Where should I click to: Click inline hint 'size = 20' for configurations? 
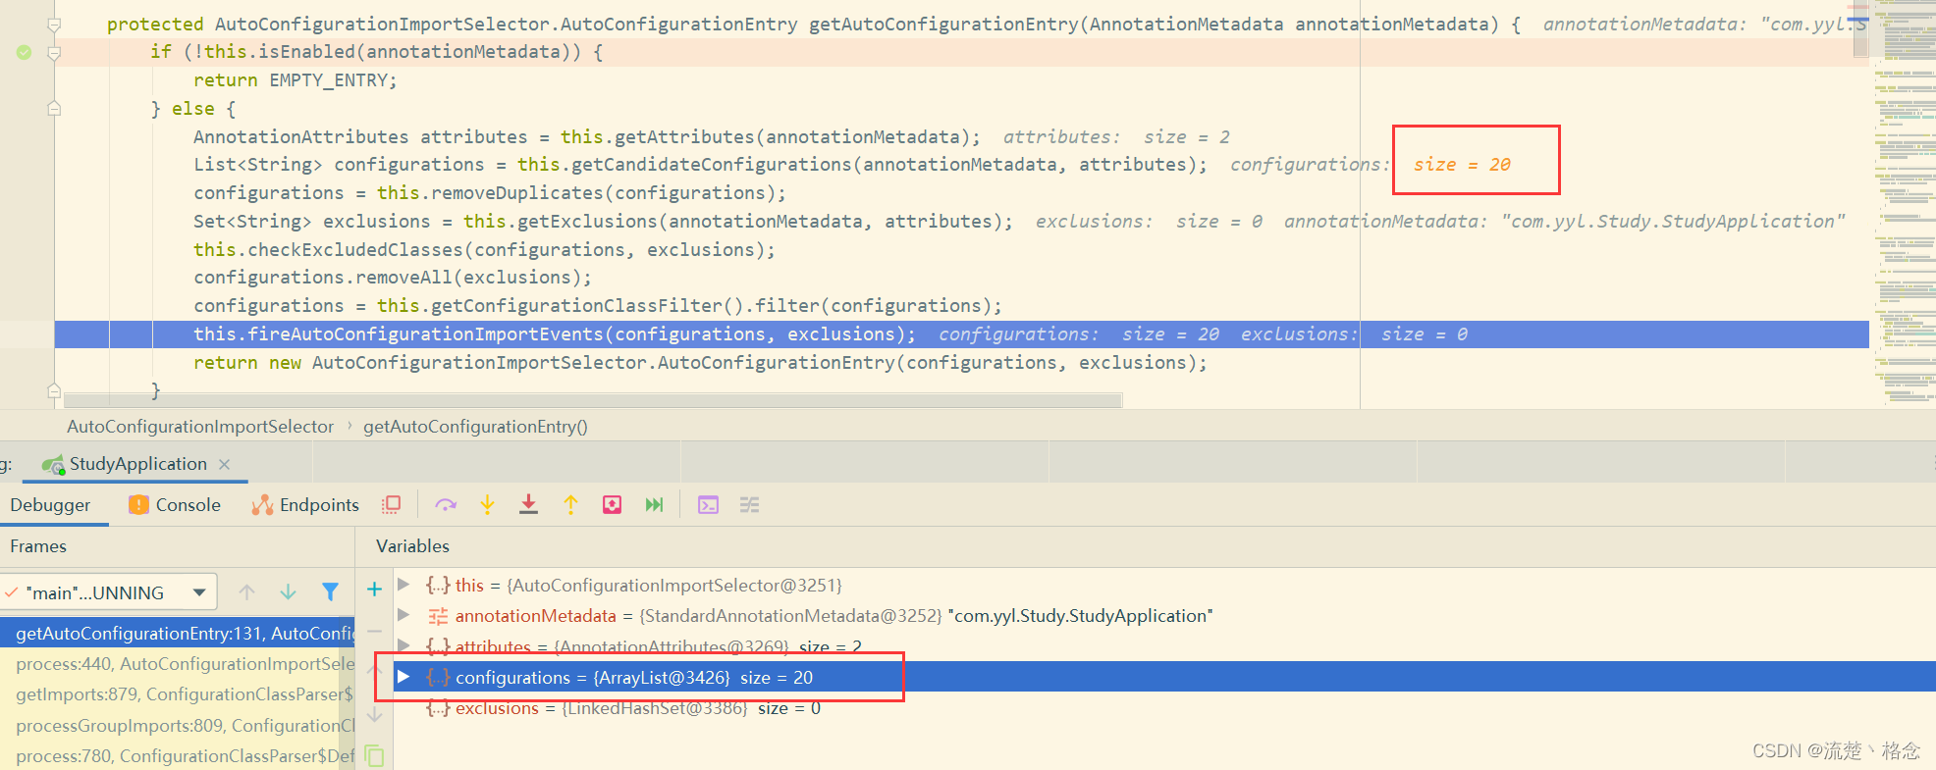click(1462, 165)
